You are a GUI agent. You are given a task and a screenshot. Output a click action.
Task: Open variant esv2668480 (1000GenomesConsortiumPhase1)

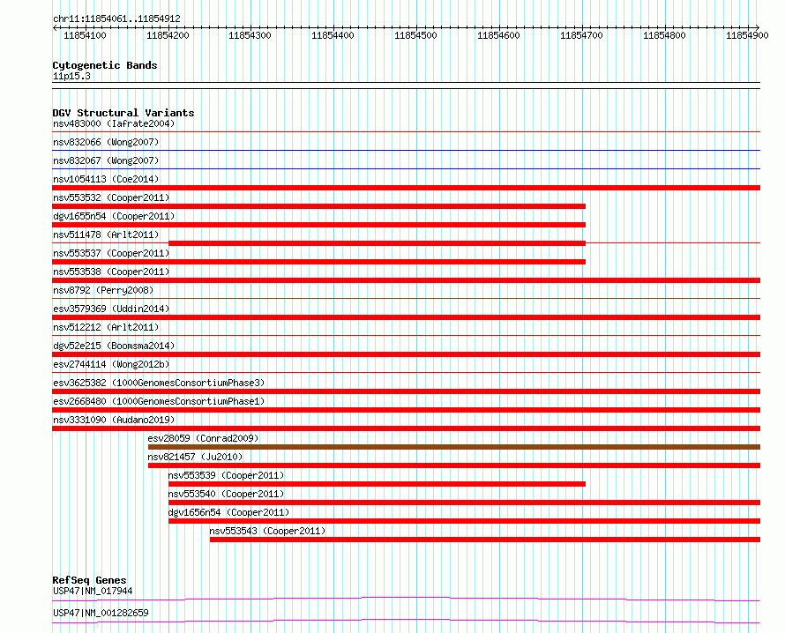tap(159, 401)
